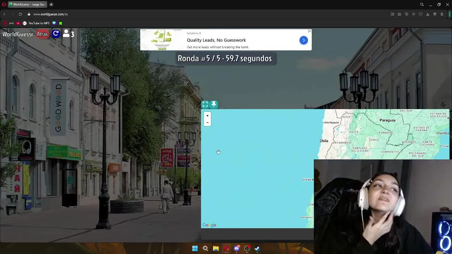452x254 pixels.
Task: Click the Paraguay label on the map
Action: (387, 120)
